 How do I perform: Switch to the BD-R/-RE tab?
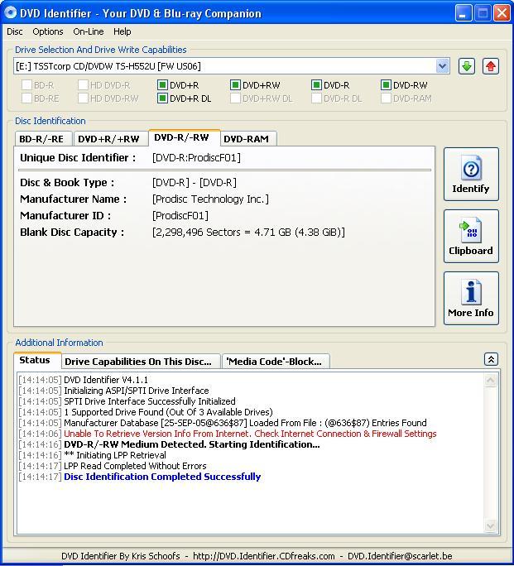click(41, 139)
